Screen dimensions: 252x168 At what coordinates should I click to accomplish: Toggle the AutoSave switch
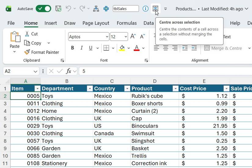[x=43, y=9]
